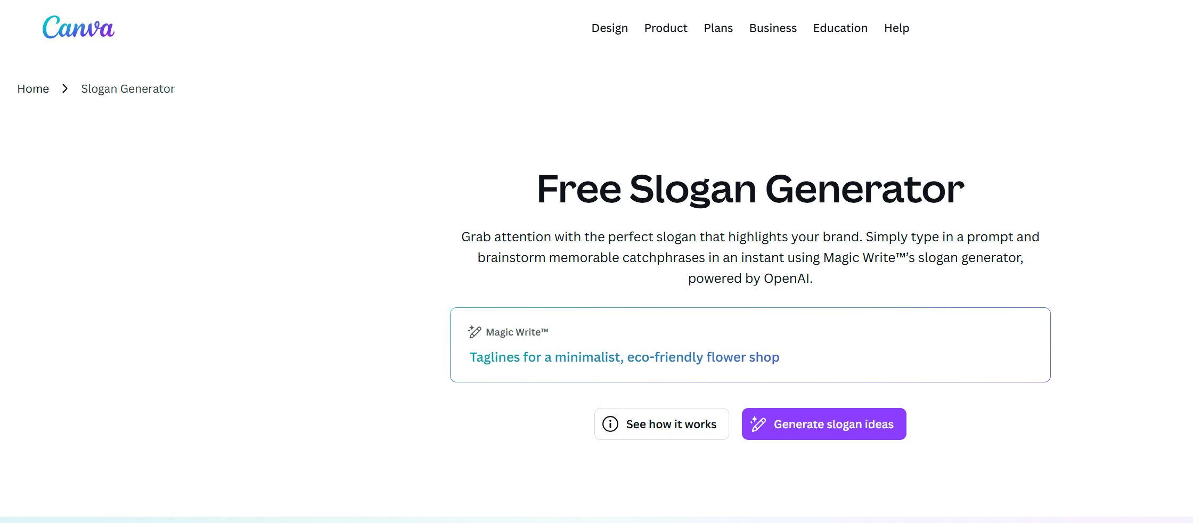Expand the Business menu in the navbar

click(x=773, y=28)
